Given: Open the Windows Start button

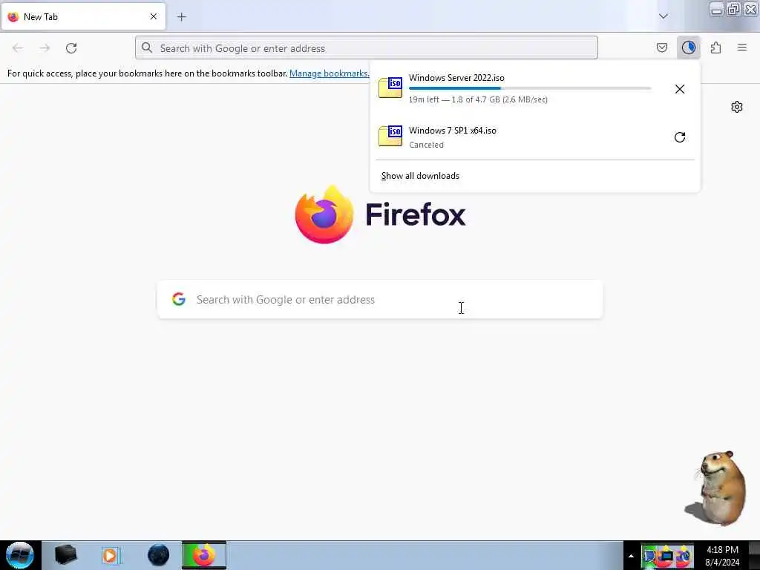Looking at the screenshot, I should click(19, 555).
